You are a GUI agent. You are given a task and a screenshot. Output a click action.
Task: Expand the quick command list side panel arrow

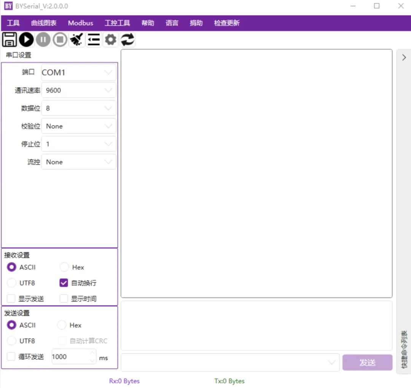(x=404, y=57)
